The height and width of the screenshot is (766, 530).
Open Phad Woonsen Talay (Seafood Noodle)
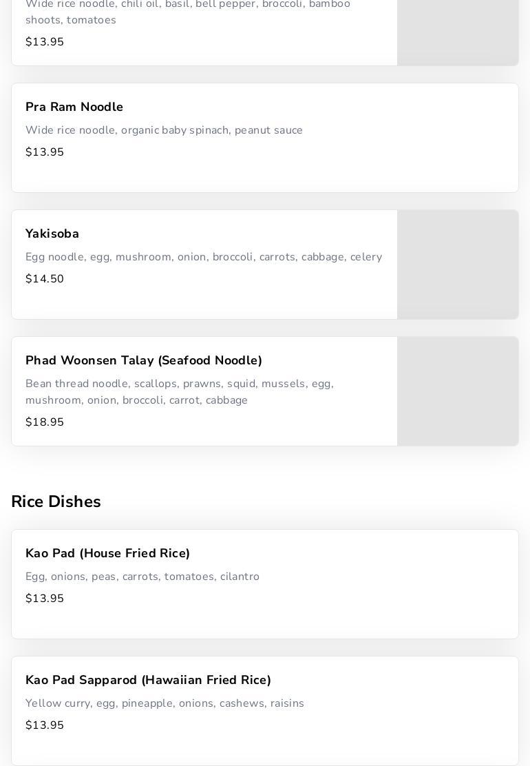point(144,361)
